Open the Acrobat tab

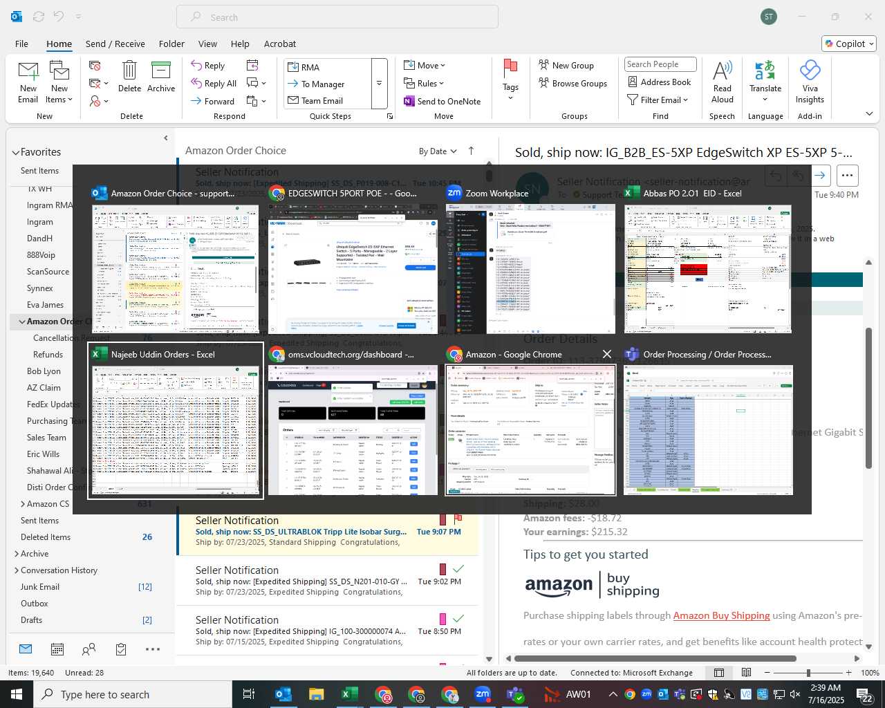(x=280, y=44)
